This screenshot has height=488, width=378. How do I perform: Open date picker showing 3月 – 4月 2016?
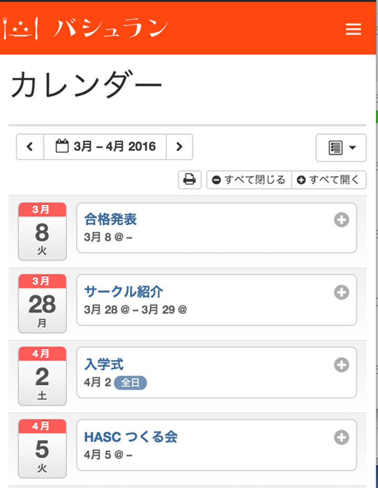105,147
